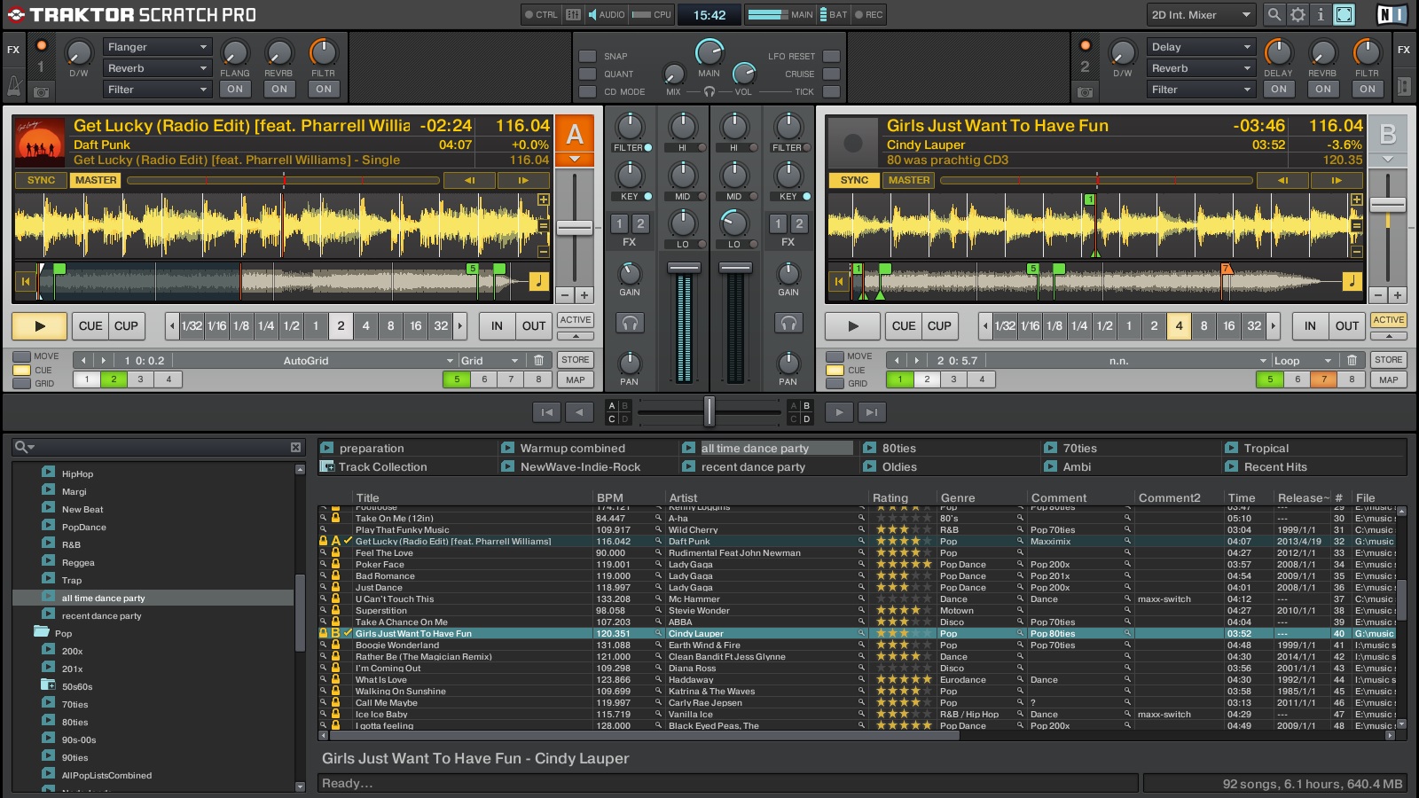1419x798 pixels.
Task: Open Deck B Loop cue type dropdown
Action: 1303,361
